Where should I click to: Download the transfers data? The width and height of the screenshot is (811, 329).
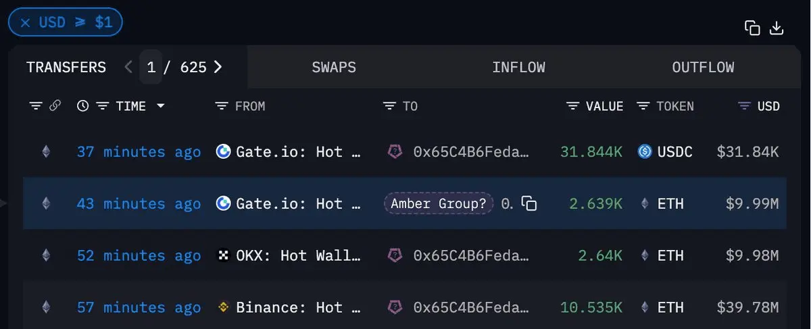pos(777,28)
